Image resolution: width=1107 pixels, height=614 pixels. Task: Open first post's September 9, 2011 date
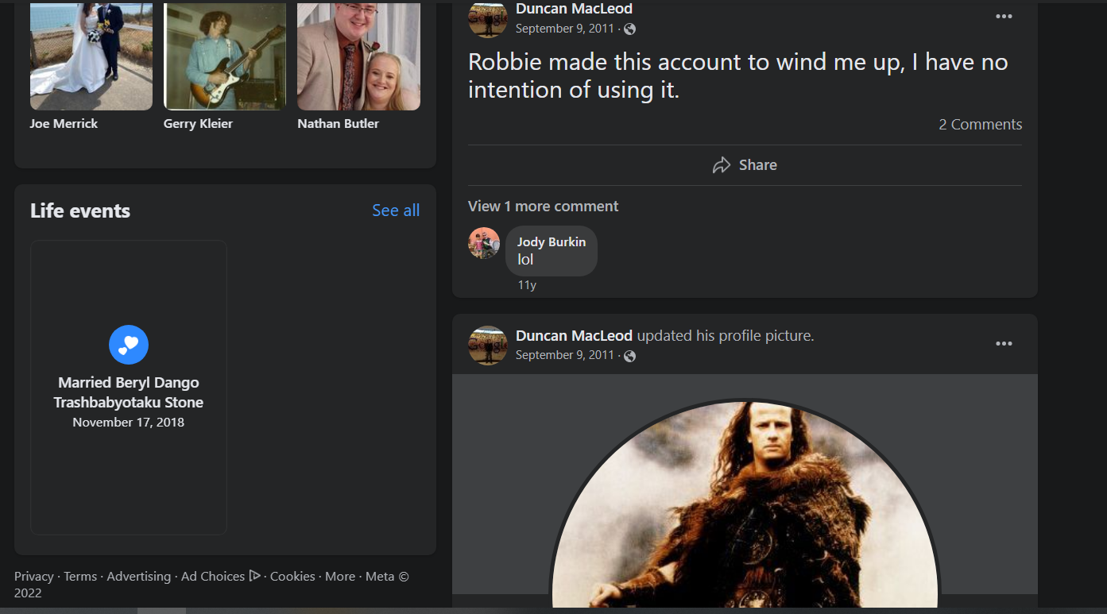pyautogui.click(x=564, y=29)
